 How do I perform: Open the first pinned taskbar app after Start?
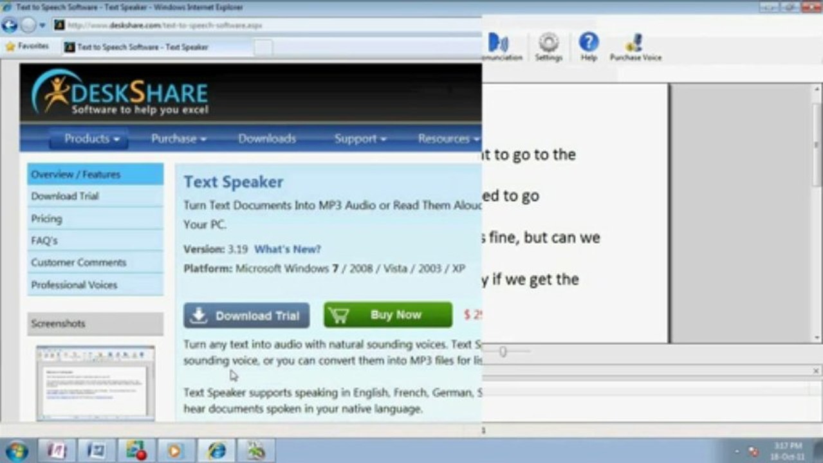(56, 451)
